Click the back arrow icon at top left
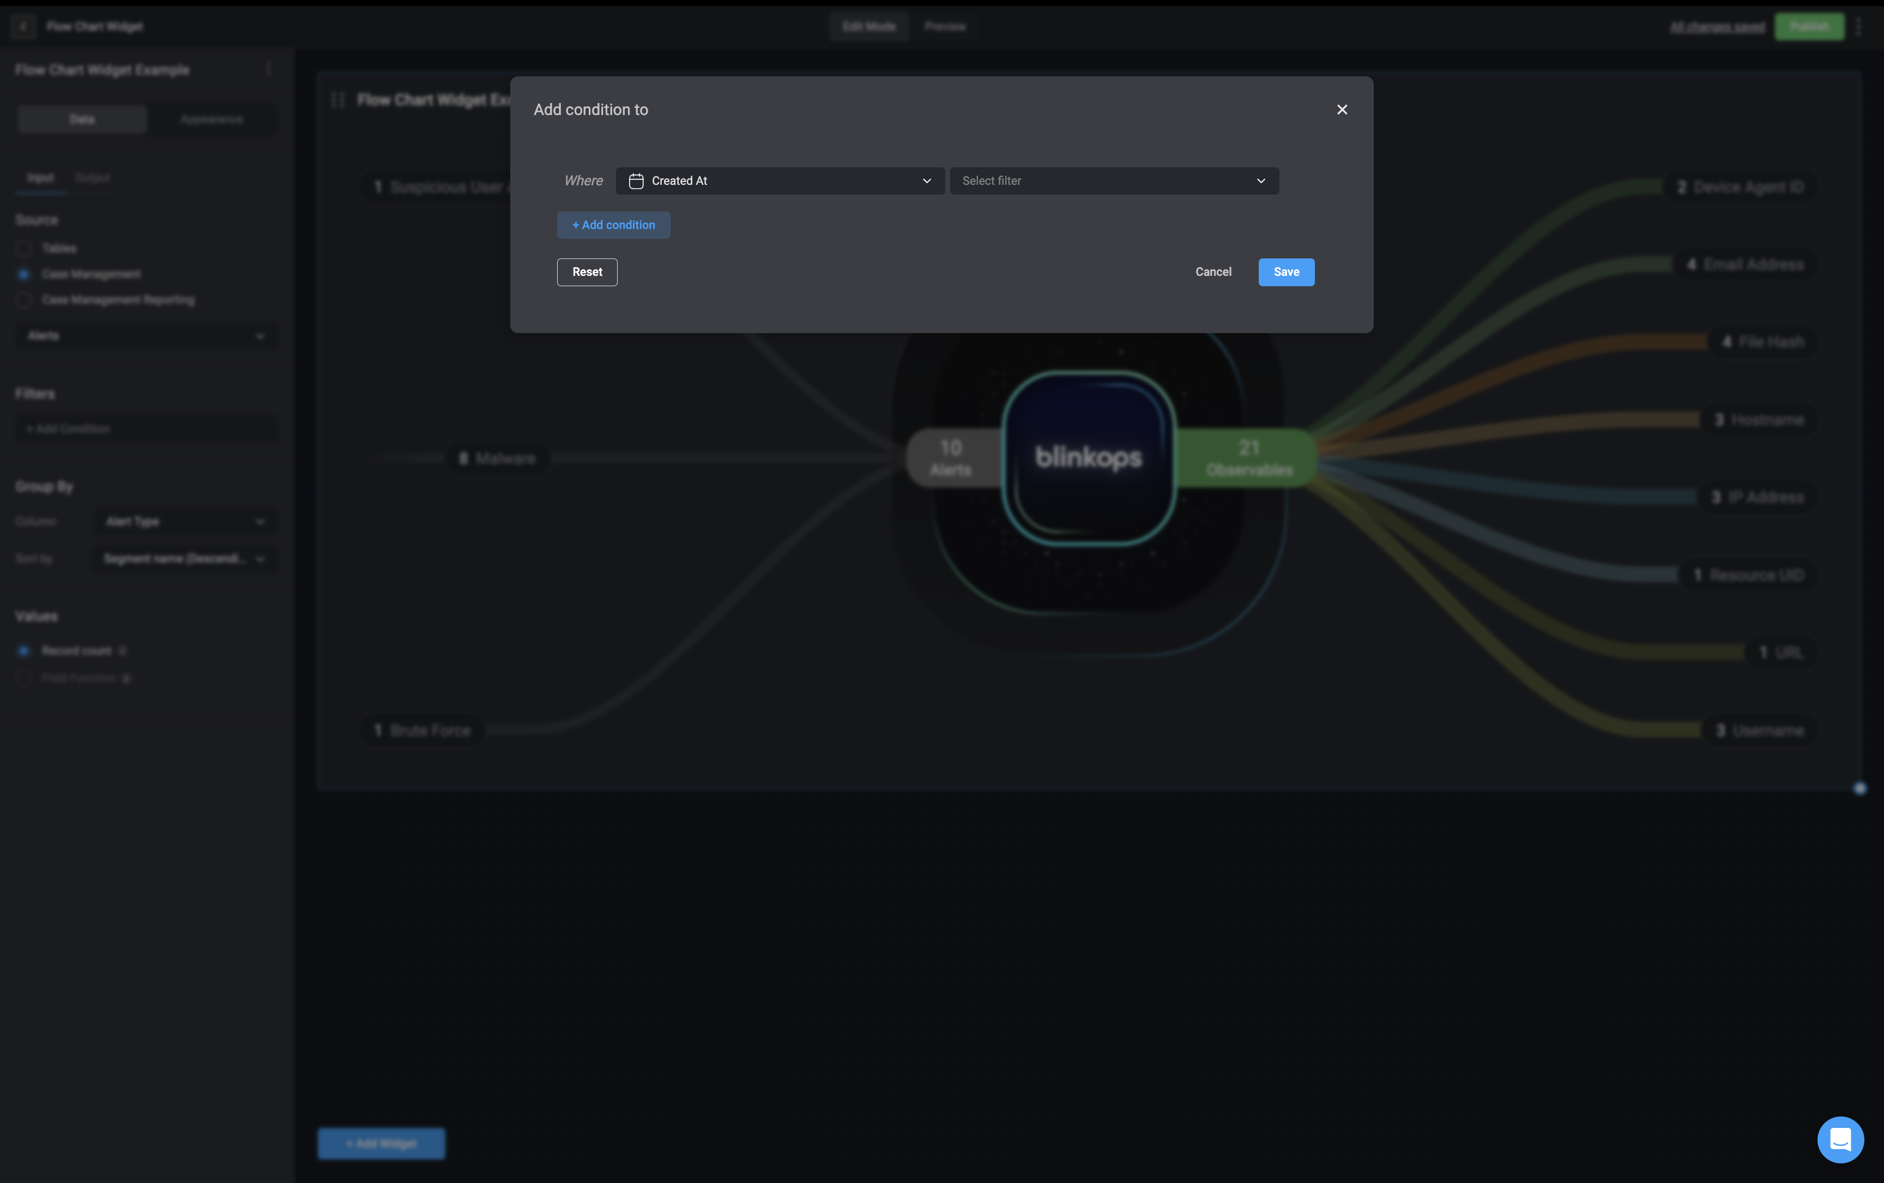The width and height of the screenshot is (1884, 1183). point(23,27)
